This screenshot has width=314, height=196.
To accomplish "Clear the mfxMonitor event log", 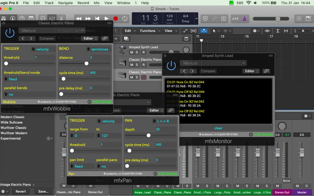I will pos(218,128).
